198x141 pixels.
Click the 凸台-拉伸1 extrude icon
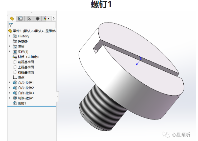[x=15, y=83]
